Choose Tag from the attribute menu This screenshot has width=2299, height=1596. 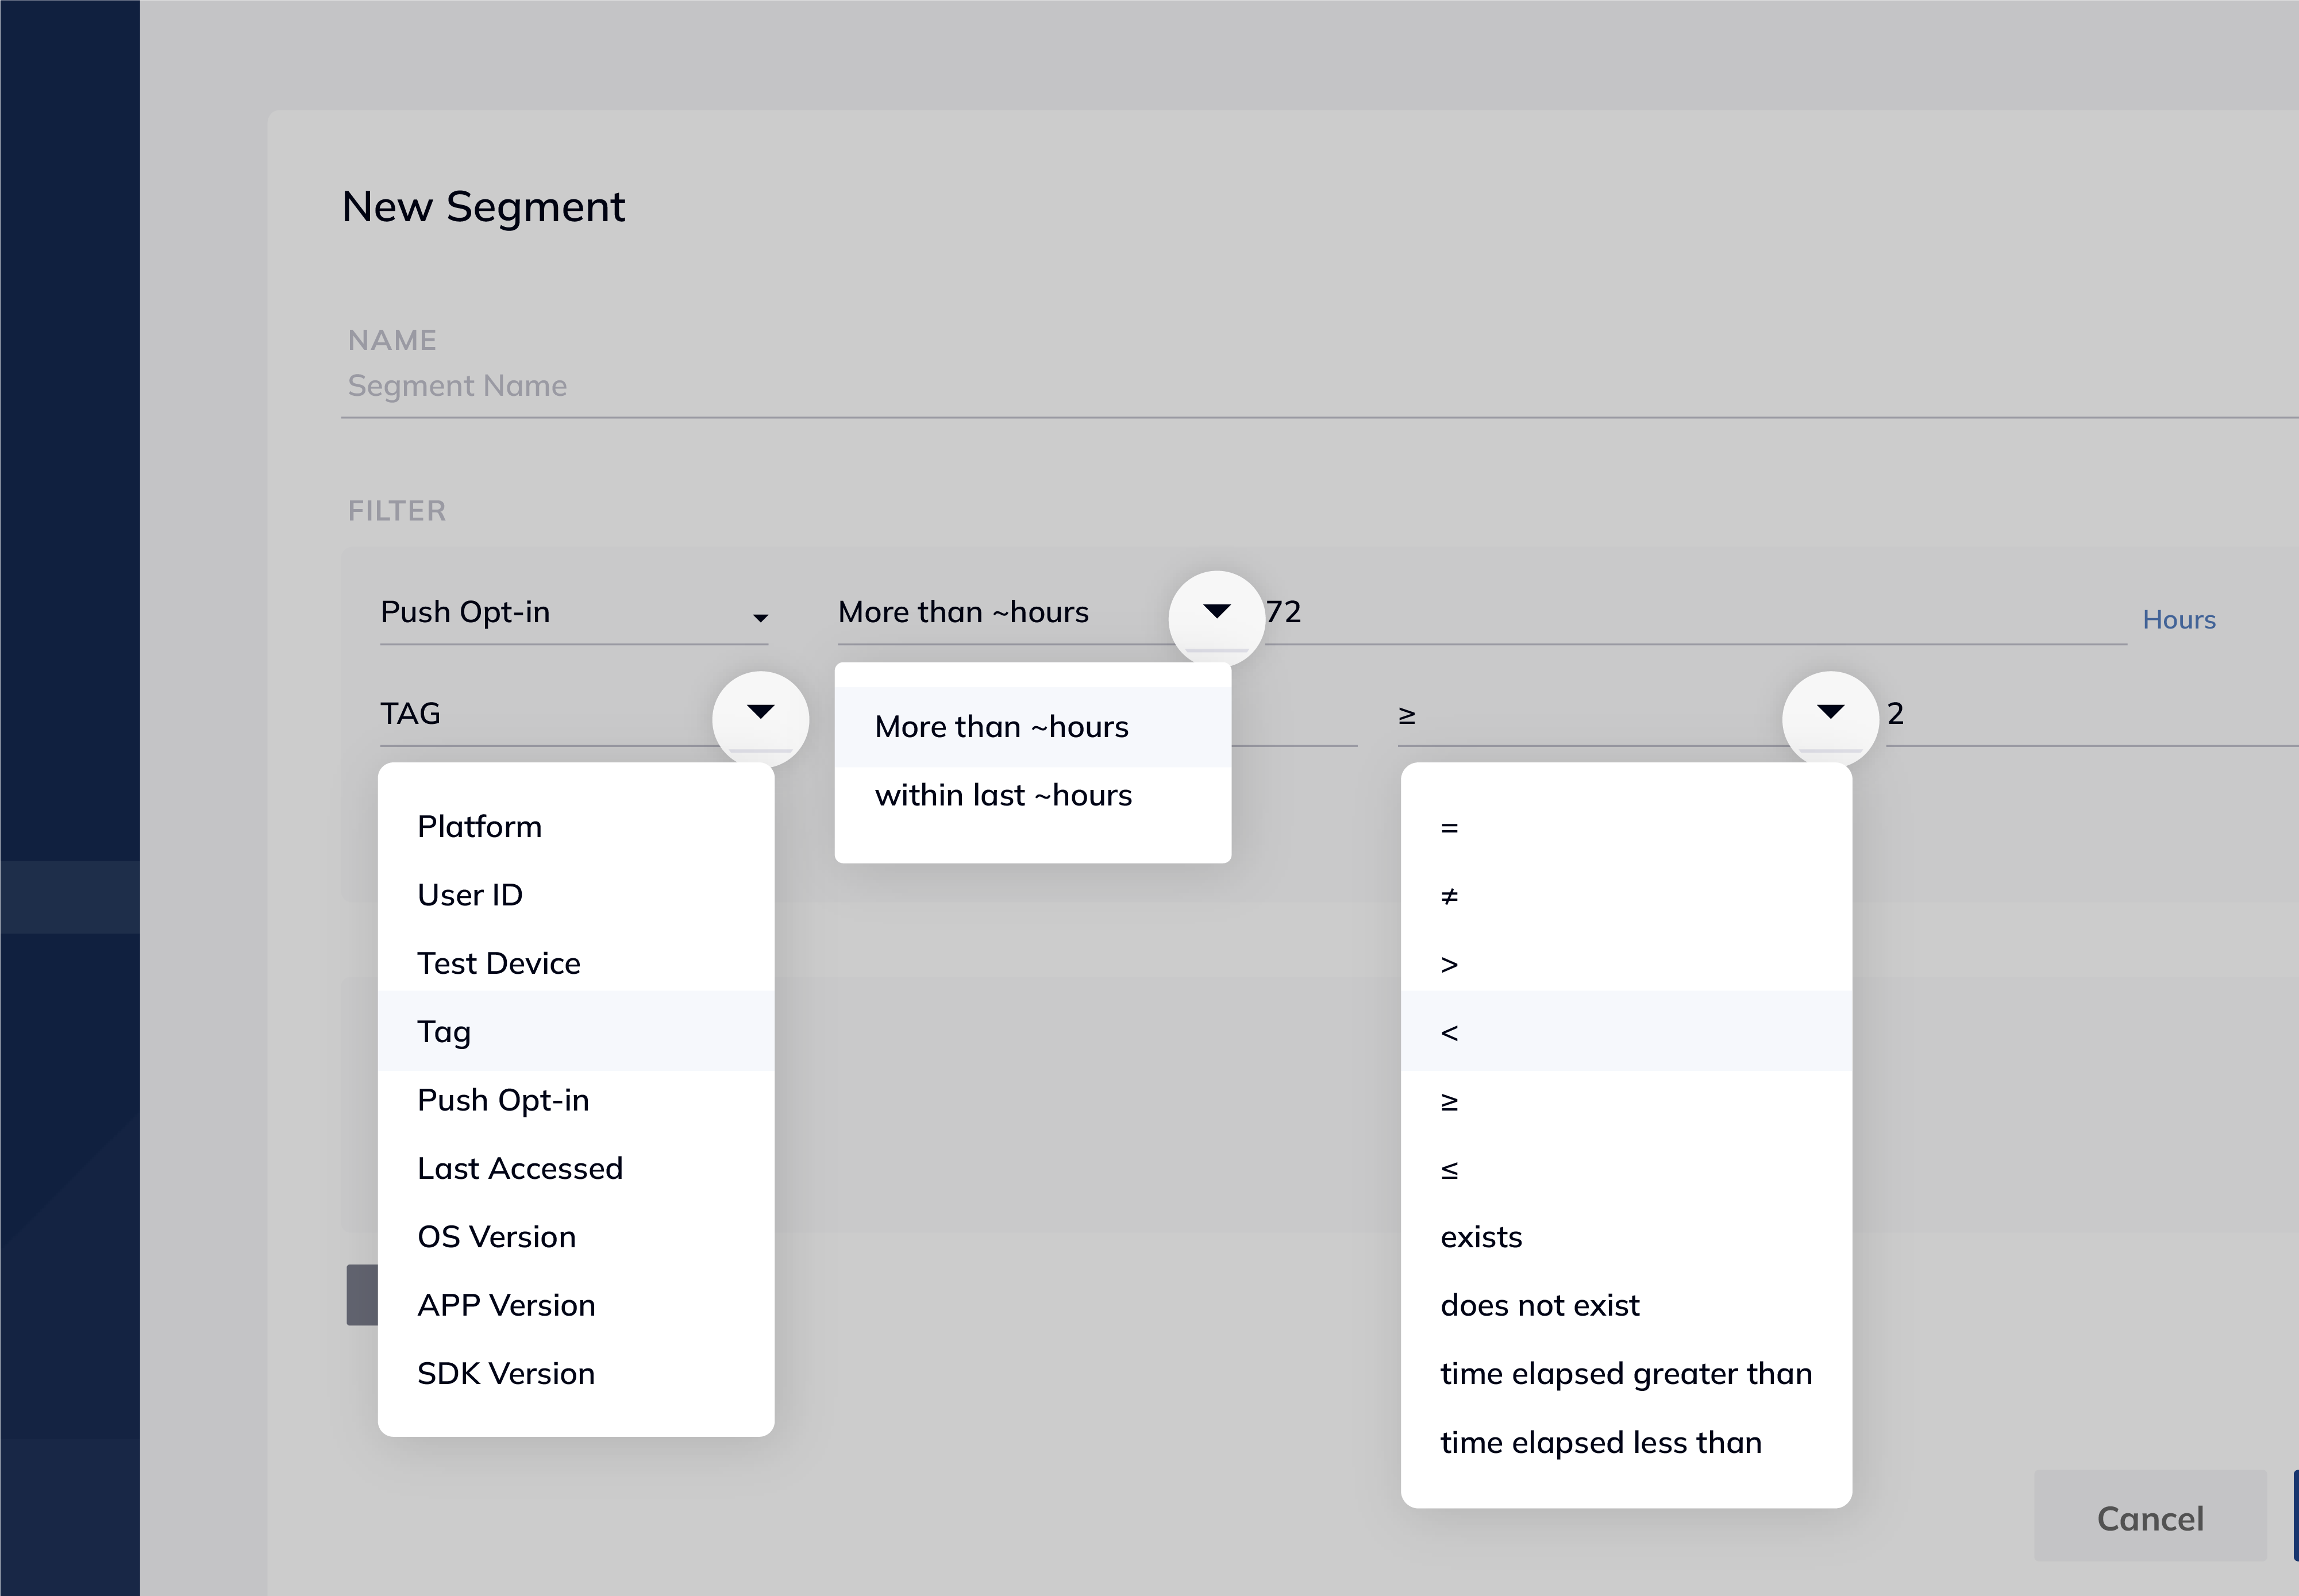pyautogui.click(x=445, y=1031)
